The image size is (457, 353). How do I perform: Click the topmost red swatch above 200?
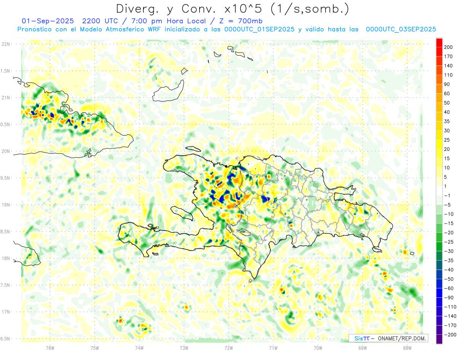click(439, 43)
